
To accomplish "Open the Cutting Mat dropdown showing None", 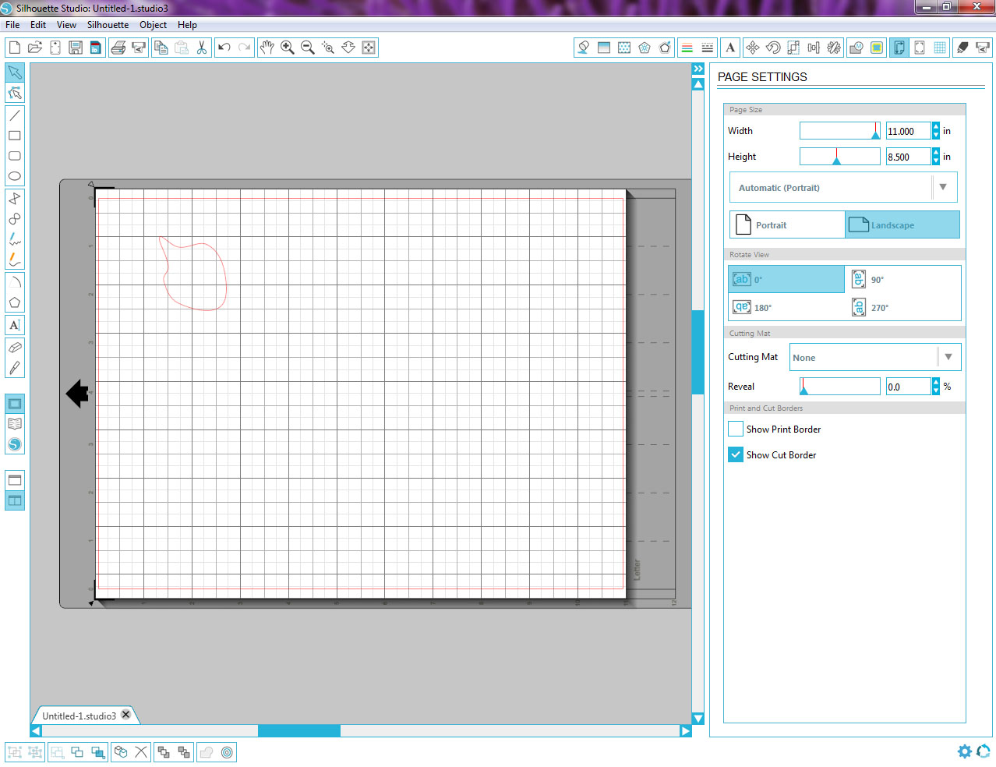I will pyautogui.click(x=875, y=357).
